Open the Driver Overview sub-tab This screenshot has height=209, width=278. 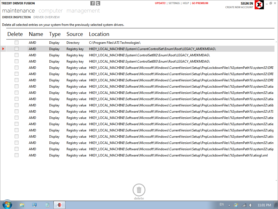(47, 17)
